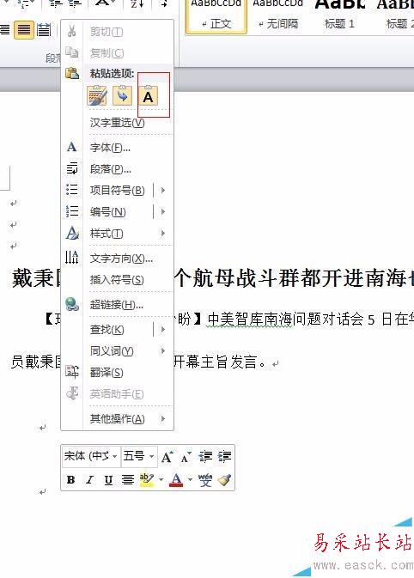
Task: Click the styles icon beside 样式(T)
Action: point(72,233)
